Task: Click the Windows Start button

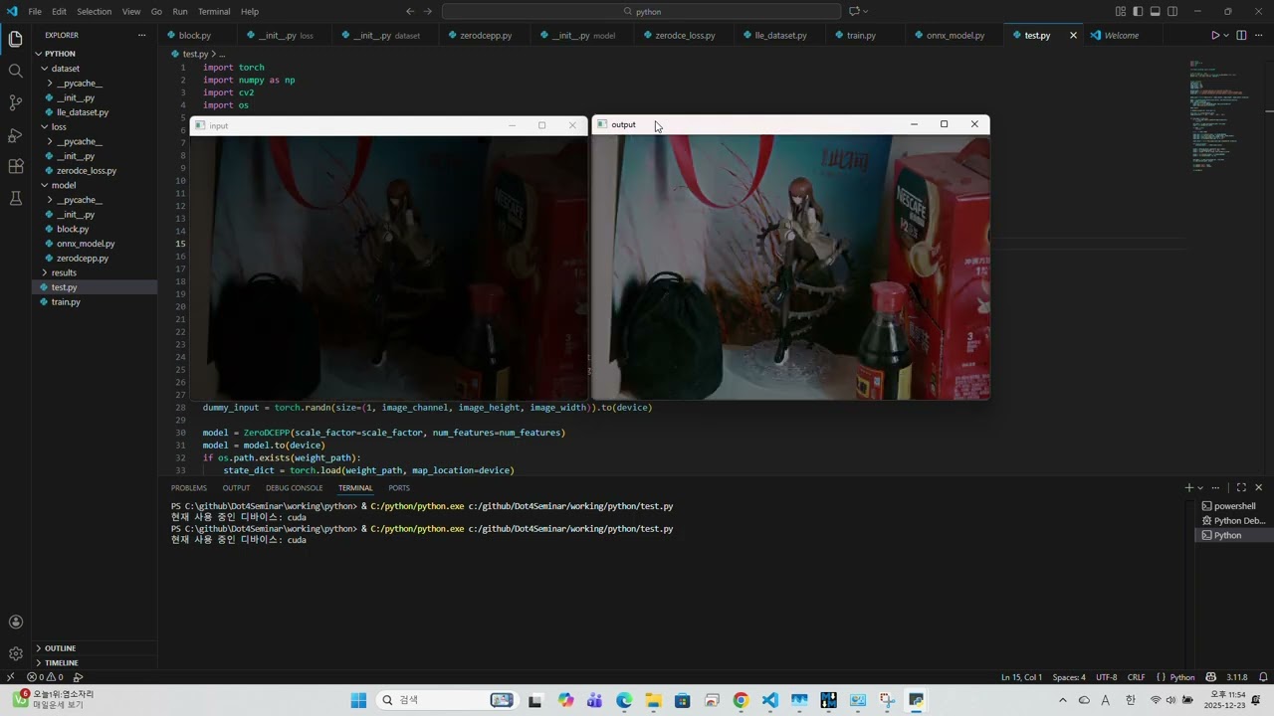Action: click(x=358, y=700)
